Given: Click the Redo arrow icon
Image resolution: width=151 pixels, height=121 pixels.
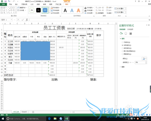Looking at the screenshot, I should click(14, 1).
